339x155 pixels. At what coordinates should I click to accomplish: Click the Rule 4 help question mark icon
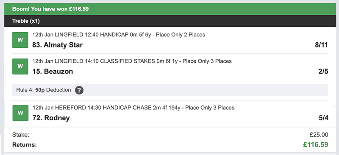79,90
